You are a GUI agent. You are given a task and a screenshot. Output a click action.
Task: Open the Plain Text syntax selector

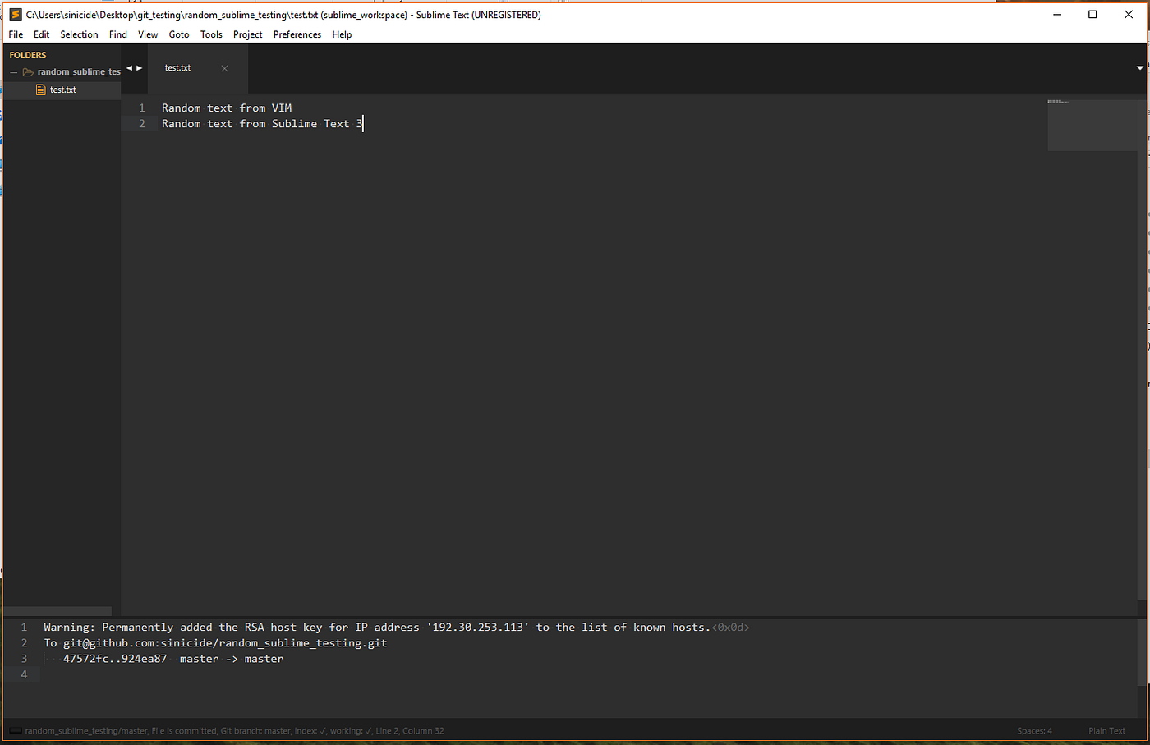(1106, 730)
